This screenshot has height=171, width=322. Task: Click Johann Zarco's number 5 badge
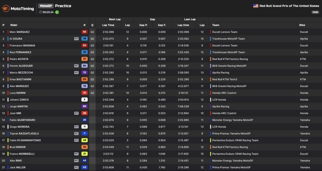(84, 100)
